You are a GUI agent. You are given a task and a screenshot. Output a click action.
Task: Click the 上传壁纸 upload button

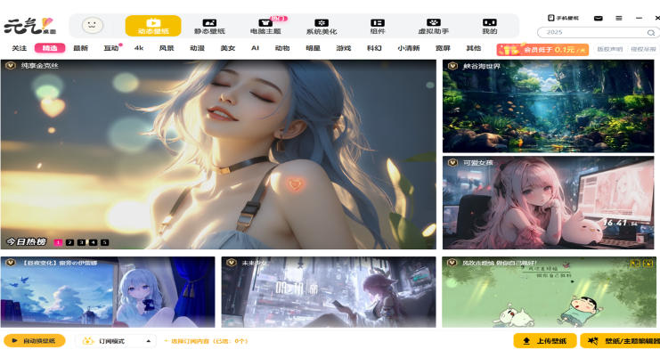tap(545, 341)
